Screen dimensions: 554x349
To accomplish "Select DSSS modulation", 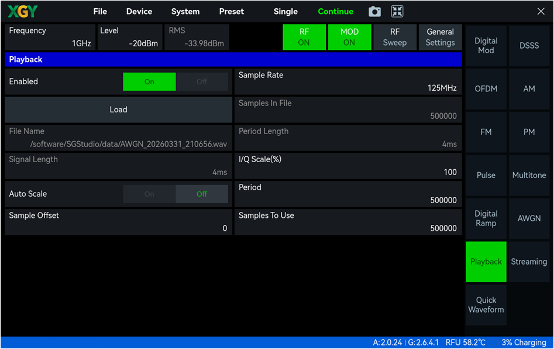I will (529, 46).
